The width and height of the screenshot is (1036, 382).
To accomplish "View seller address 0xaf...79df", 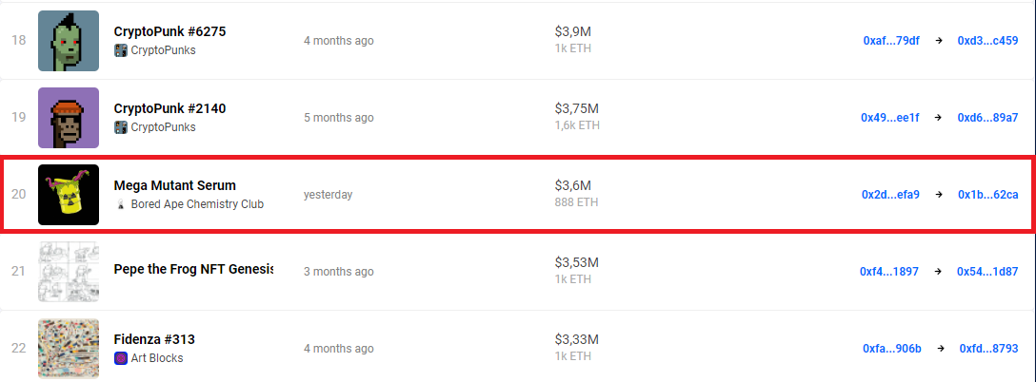I will click(891, 41).
